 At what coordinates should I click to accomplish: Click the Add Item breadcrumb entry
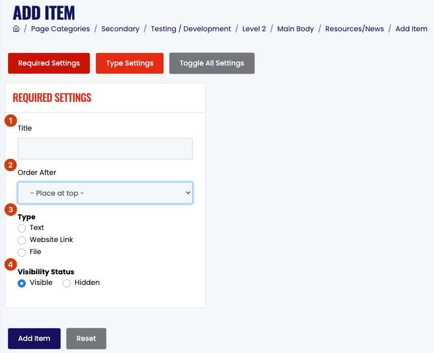[x=411, y=29]
